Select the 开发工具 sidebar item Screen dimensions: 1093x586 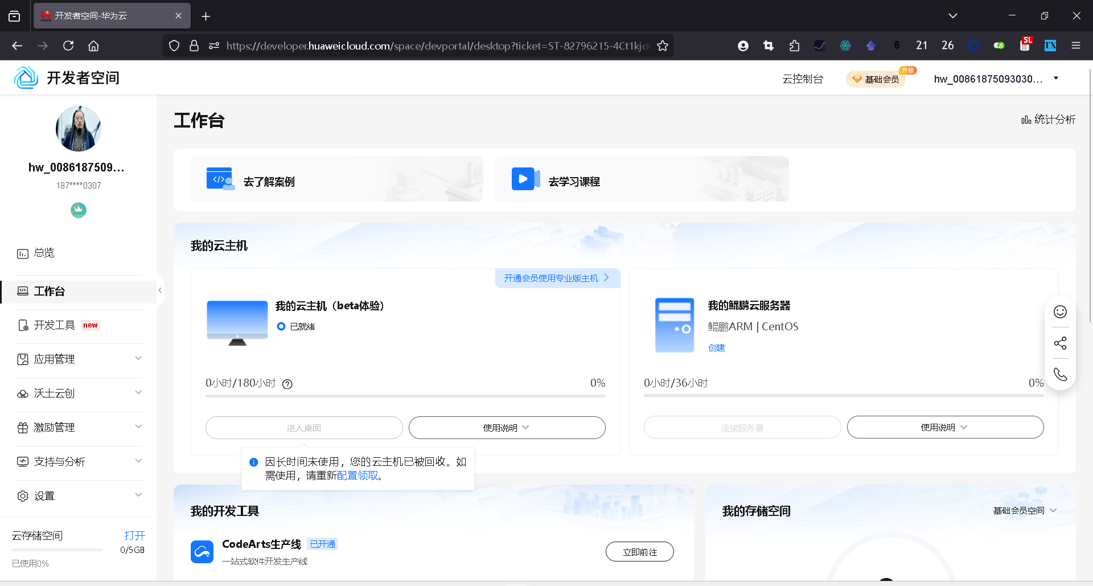pos(55,325)
